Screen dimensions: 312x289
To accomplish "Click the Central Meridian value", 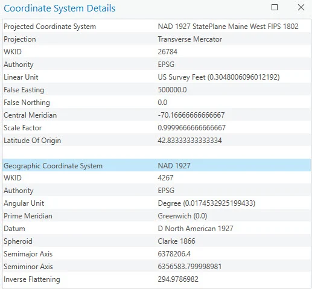I will 191,115.
